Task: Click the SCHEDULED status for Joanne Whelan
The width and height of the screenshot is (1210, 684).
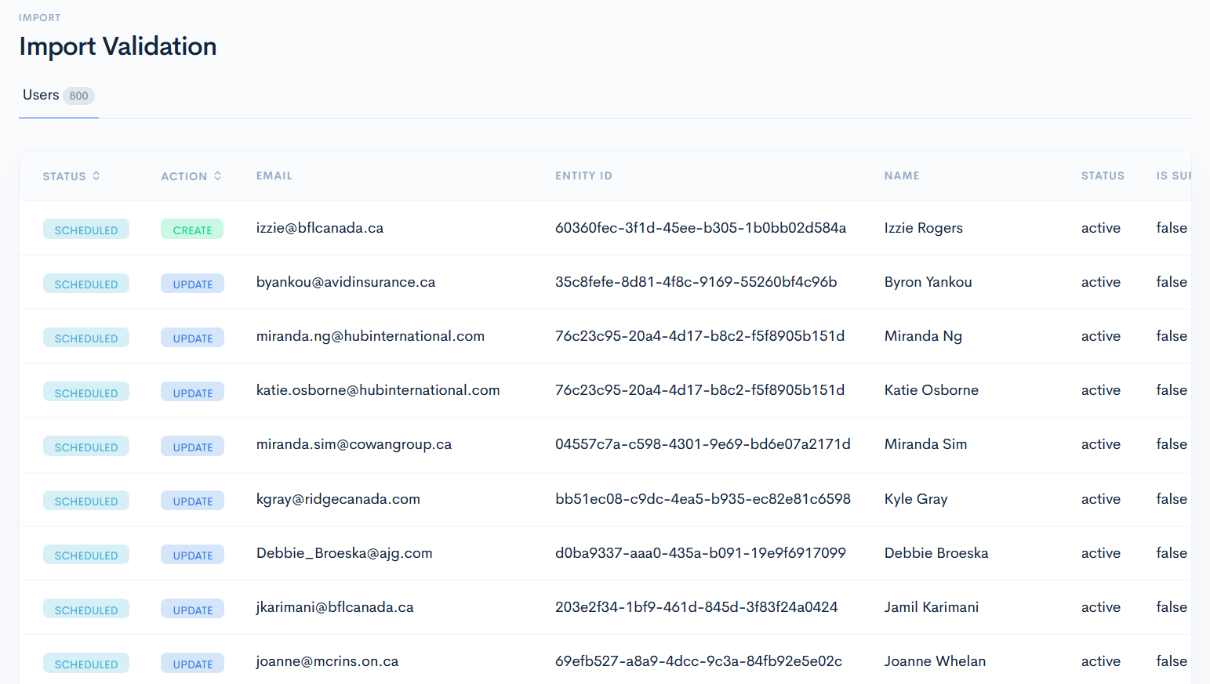Action: (x=85, y=663)
